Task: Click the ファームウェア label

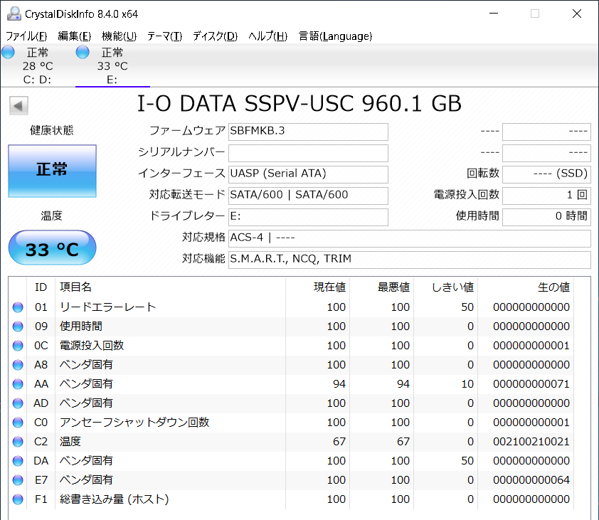Action: pyautogui.click(x=187, y=131)
